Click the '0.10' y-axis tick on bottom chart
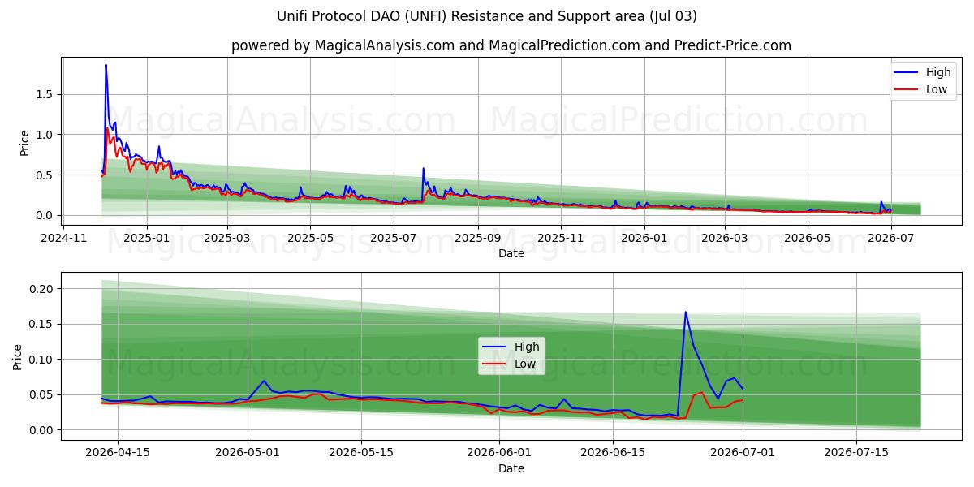The image size is (974, 487). point(42,360)
